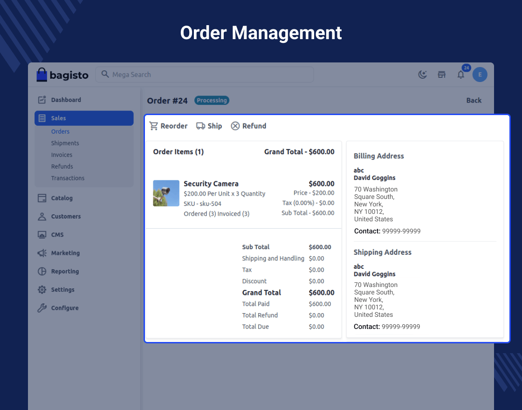The width and height of the screenshot is (522, 410).
Task: Open the Settings menu label
Action: coord(62,289)
